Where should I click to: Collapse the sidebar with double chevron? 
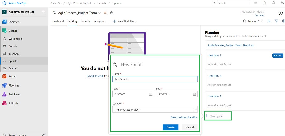[x=44, y=135]
